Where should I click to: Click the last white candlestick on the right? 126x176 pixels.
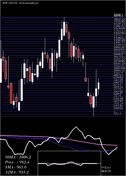(99, 86)
